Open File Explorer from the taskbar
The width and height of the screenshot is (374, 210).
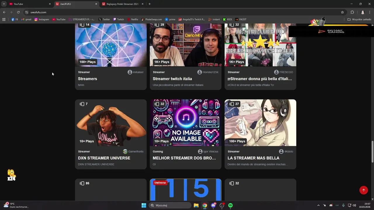click(196, 205)
